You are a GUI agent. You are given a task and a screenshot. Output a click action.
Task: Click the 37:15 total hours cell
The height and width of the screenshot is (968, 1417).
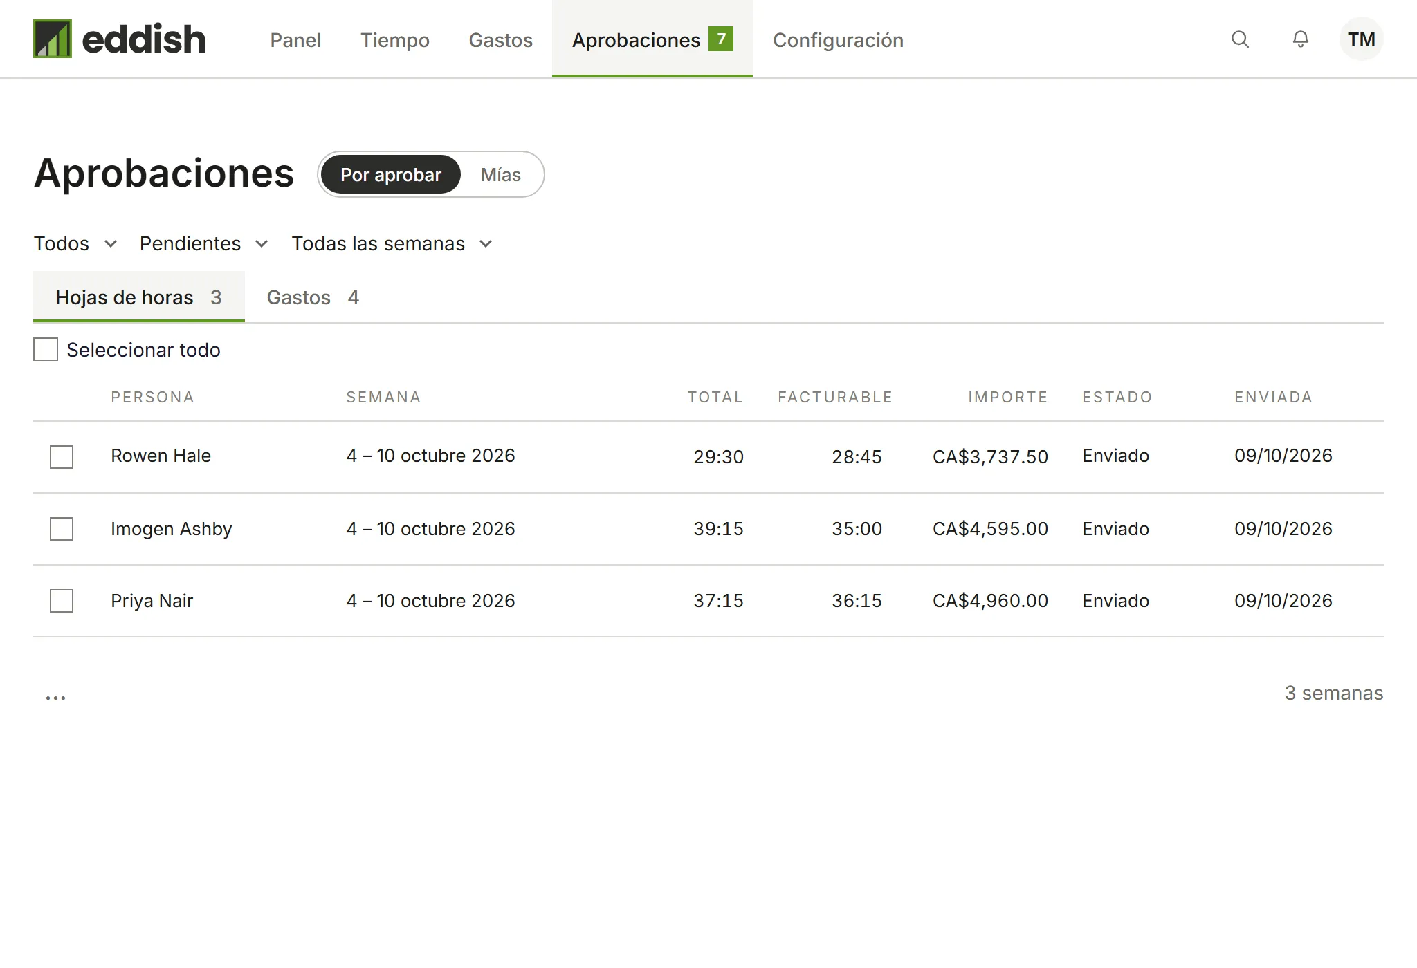(x=718, y=601)
